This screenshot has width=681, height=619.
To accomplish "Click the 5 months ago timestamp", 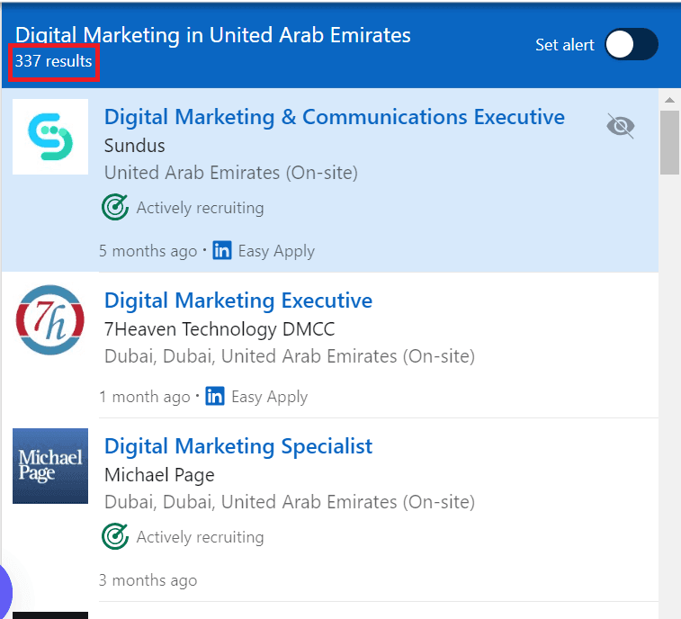I will click(148, 251).
